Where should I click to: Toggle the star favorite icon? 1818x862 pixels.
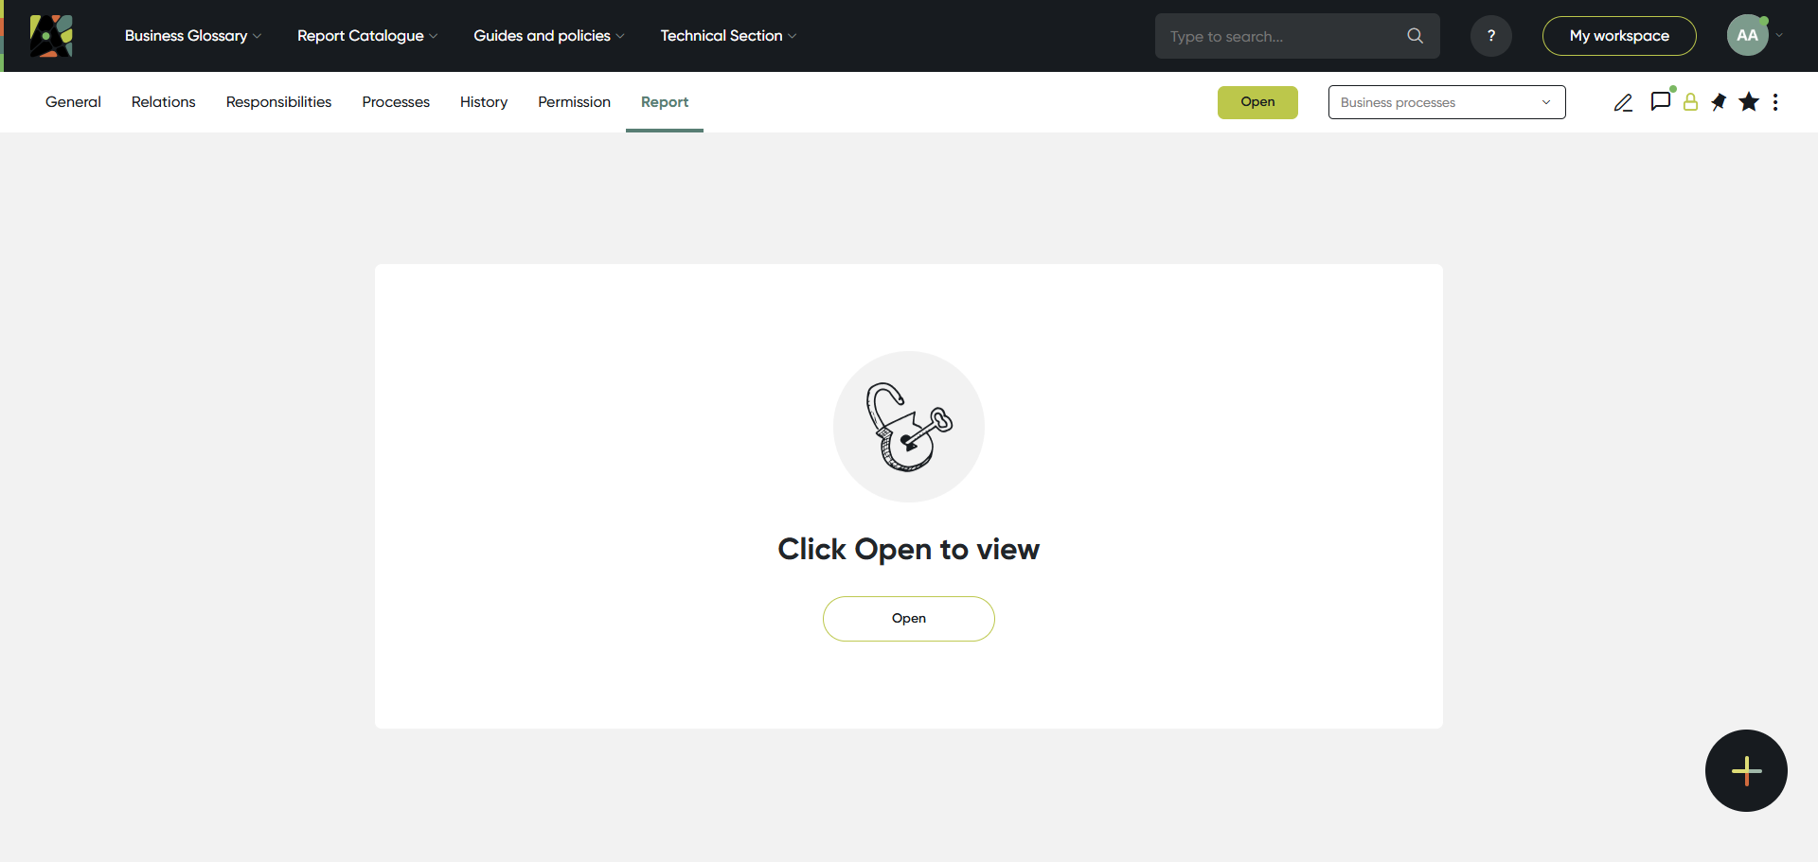point(1749,102)
